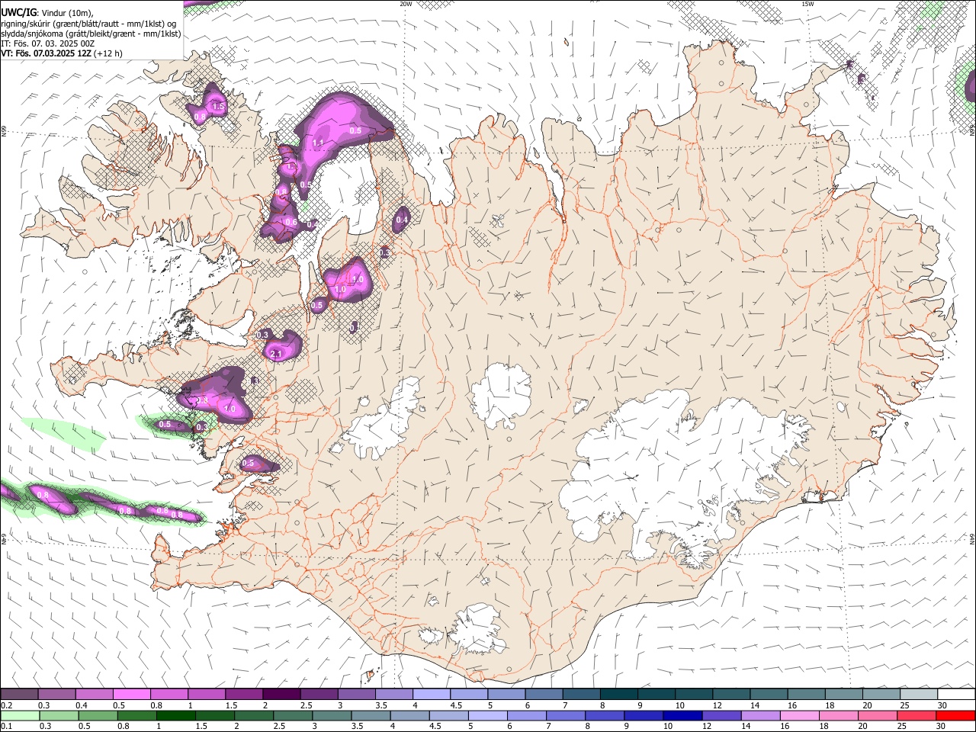Screen dimensions: 976x732
Task: Click the 1.5 precipitation value in Westfjords
Action: (x=218, y=107)
